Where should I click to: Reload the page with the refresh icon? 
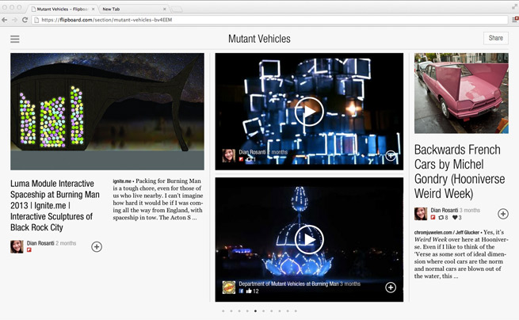(25, 20)
